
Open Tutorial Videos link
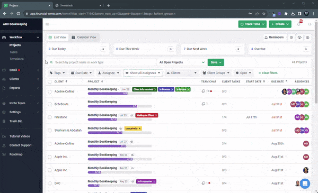point(20,136)
